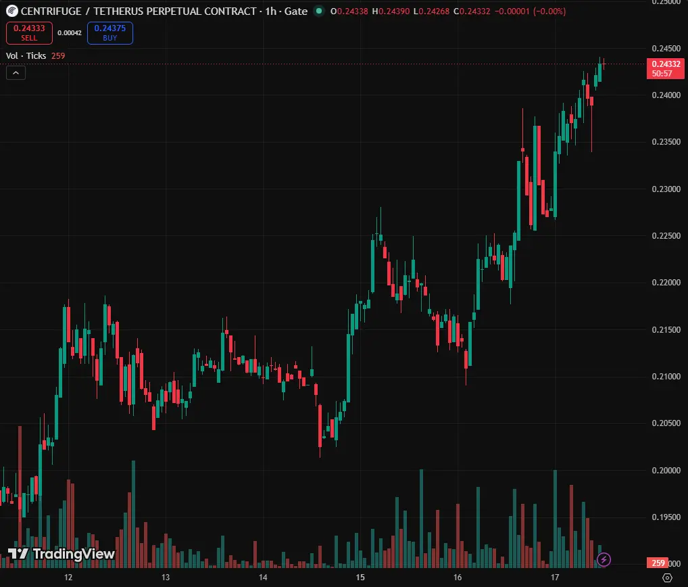This screenshot has height=587, width=688.
Task: Click the date label 13 on time axis
Action: click(166, 578)
